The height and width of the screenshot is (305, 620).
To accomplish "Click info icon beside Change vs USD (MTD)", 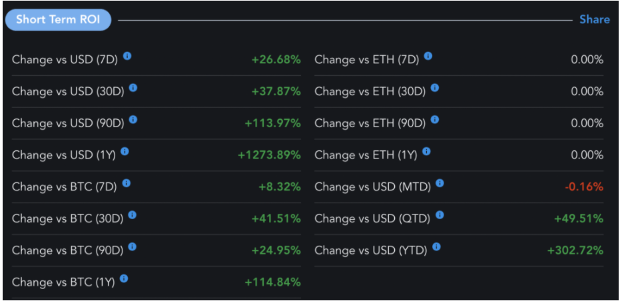I will pos(440,183).
